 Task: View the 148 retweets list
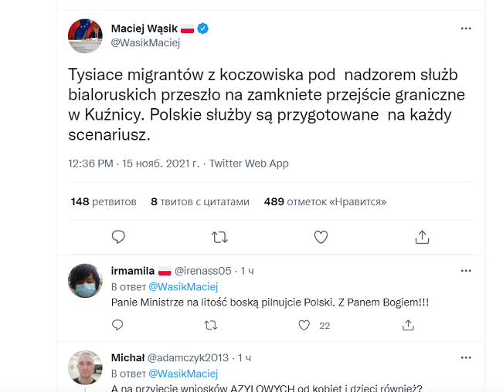[104, 201]
